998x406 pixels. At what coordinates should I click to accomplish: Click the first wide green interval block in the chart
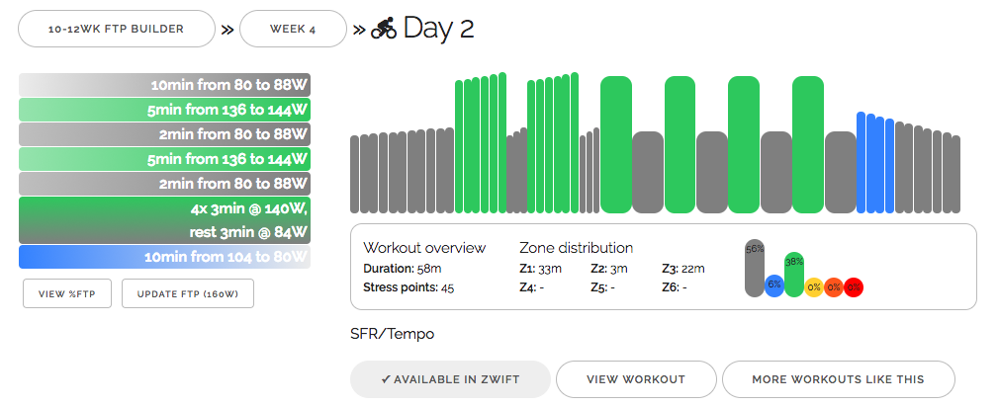[x=616, y=143]
